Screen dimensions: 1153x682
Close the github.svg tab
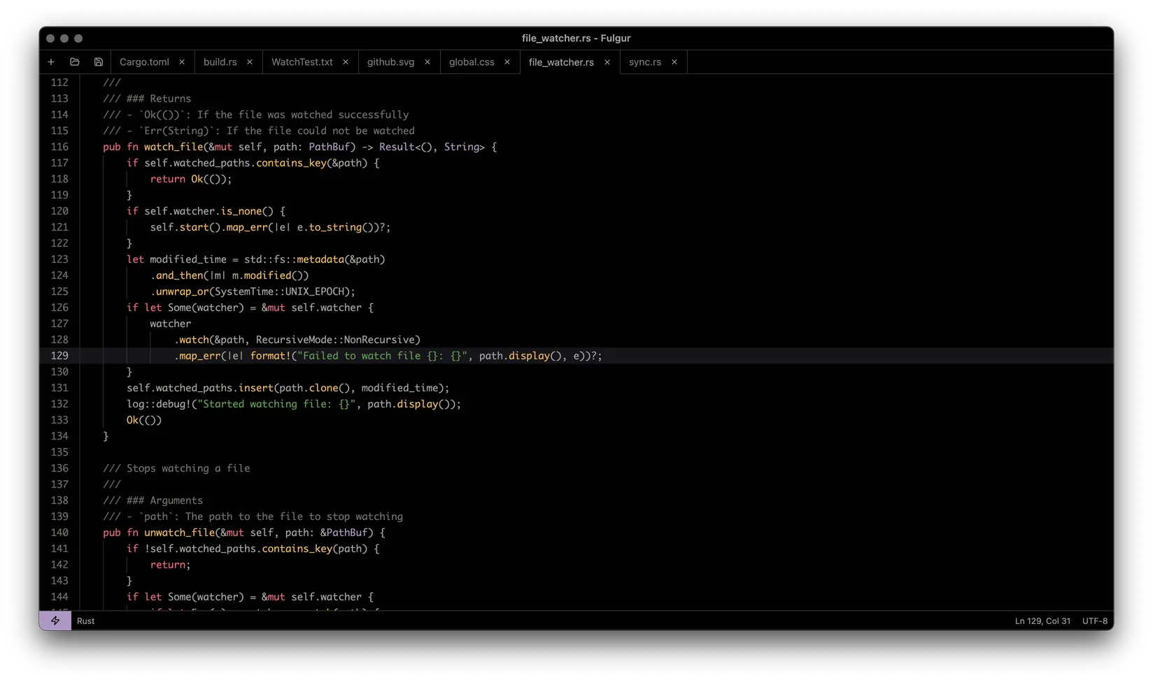click(427, 62)
